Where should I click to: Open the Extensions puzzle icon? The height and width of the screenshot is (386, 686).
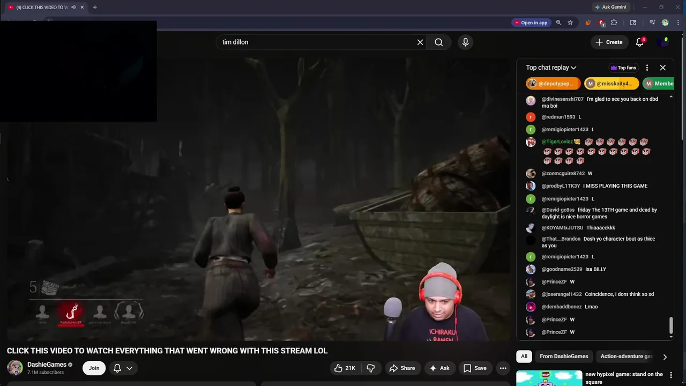[x=614, y=23]
